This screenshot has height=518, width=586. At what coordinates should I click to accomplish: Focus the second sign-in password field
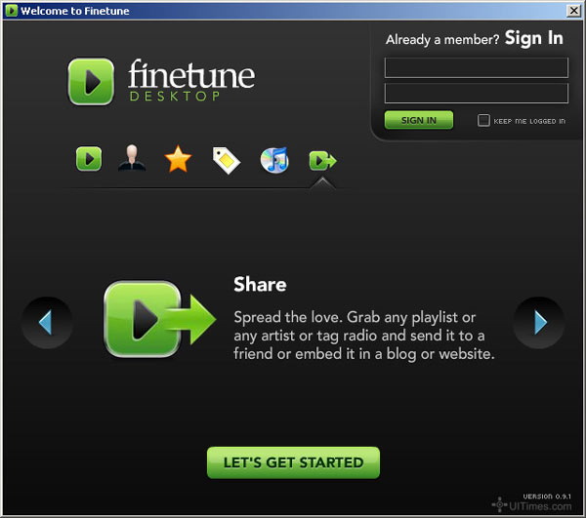coord(477,93)
